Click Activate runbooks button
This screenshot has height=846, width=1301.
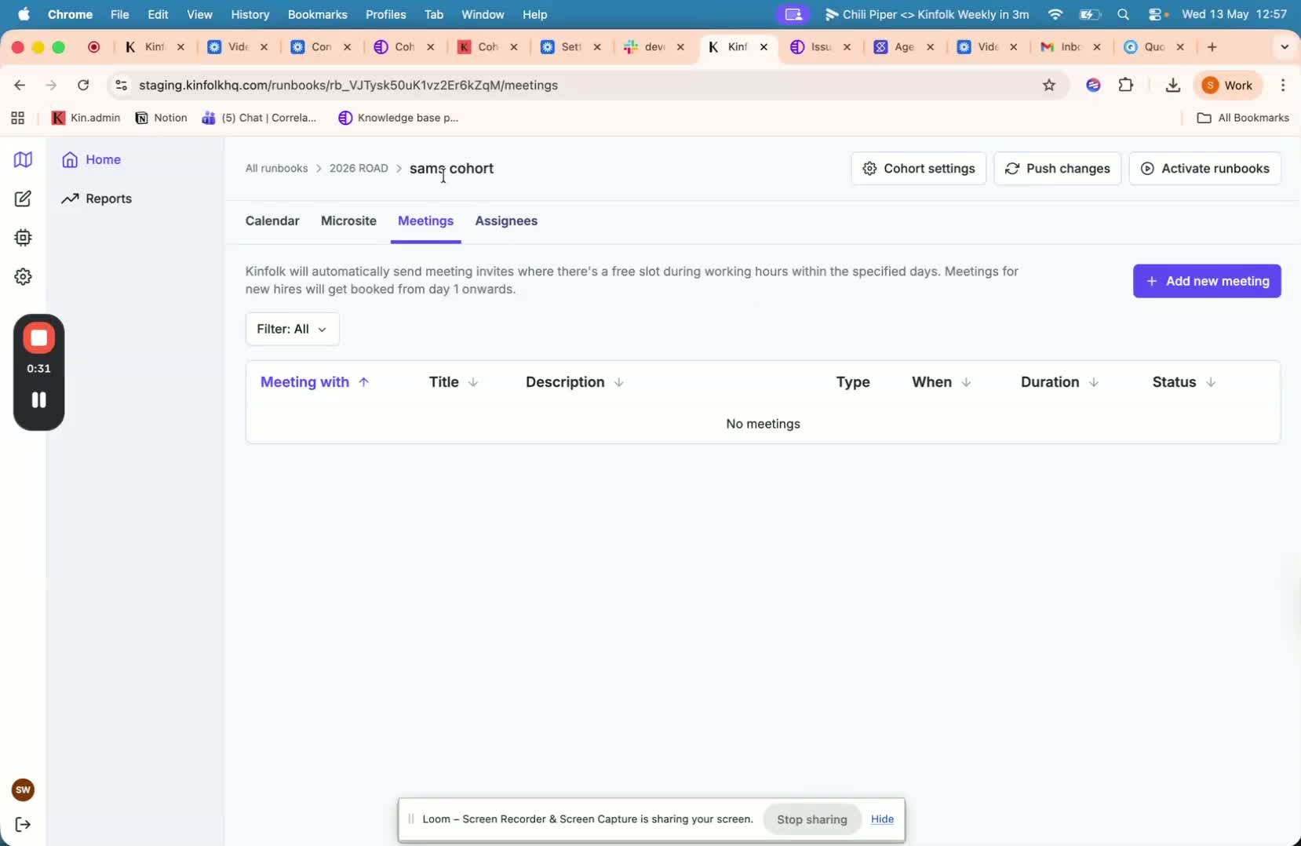pyautogui.click(x=1204, y=169)
